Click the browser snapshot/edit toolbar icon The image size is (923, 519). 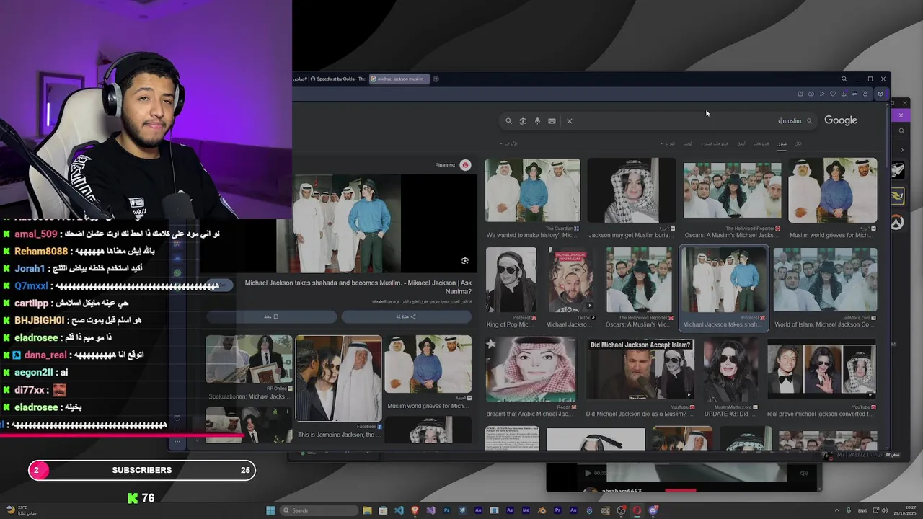800,94
